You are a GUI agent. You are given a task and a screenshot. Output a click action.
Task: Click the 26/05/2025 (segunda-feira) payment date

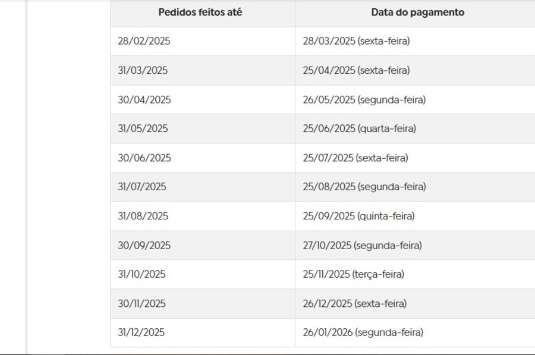(364, 100)
